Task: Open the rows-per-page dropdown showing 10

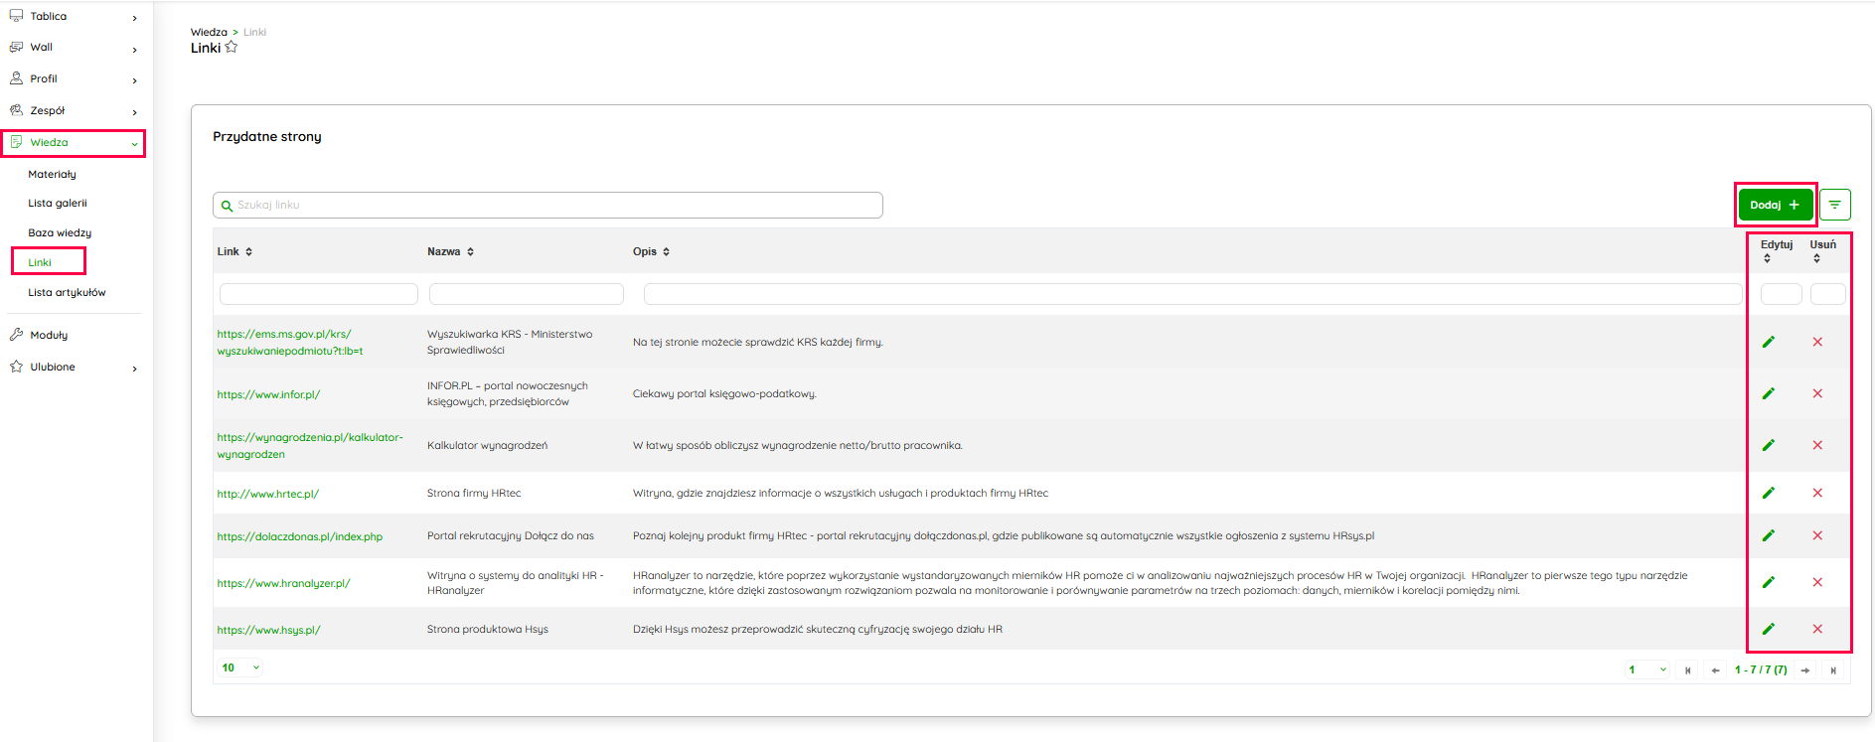Action: (x=240, y=668)
